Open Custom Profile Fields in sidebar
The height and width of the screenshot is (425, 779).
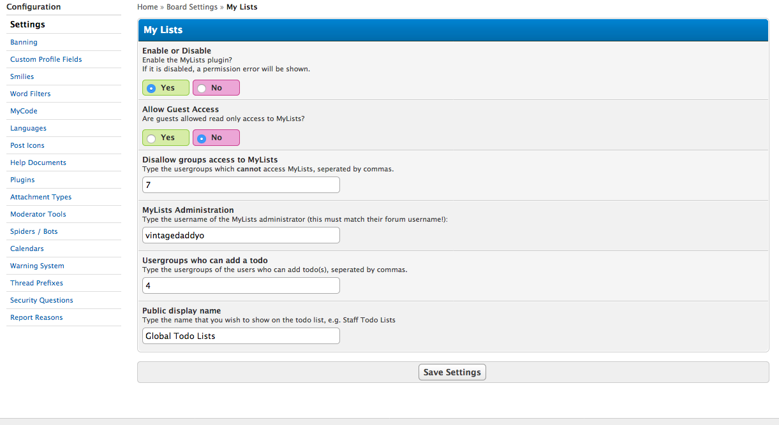coord(46,59)
